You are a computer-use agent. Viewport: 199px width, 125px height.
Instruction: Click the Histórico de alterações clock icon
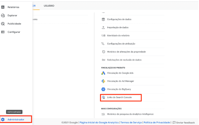pos(104,52)
